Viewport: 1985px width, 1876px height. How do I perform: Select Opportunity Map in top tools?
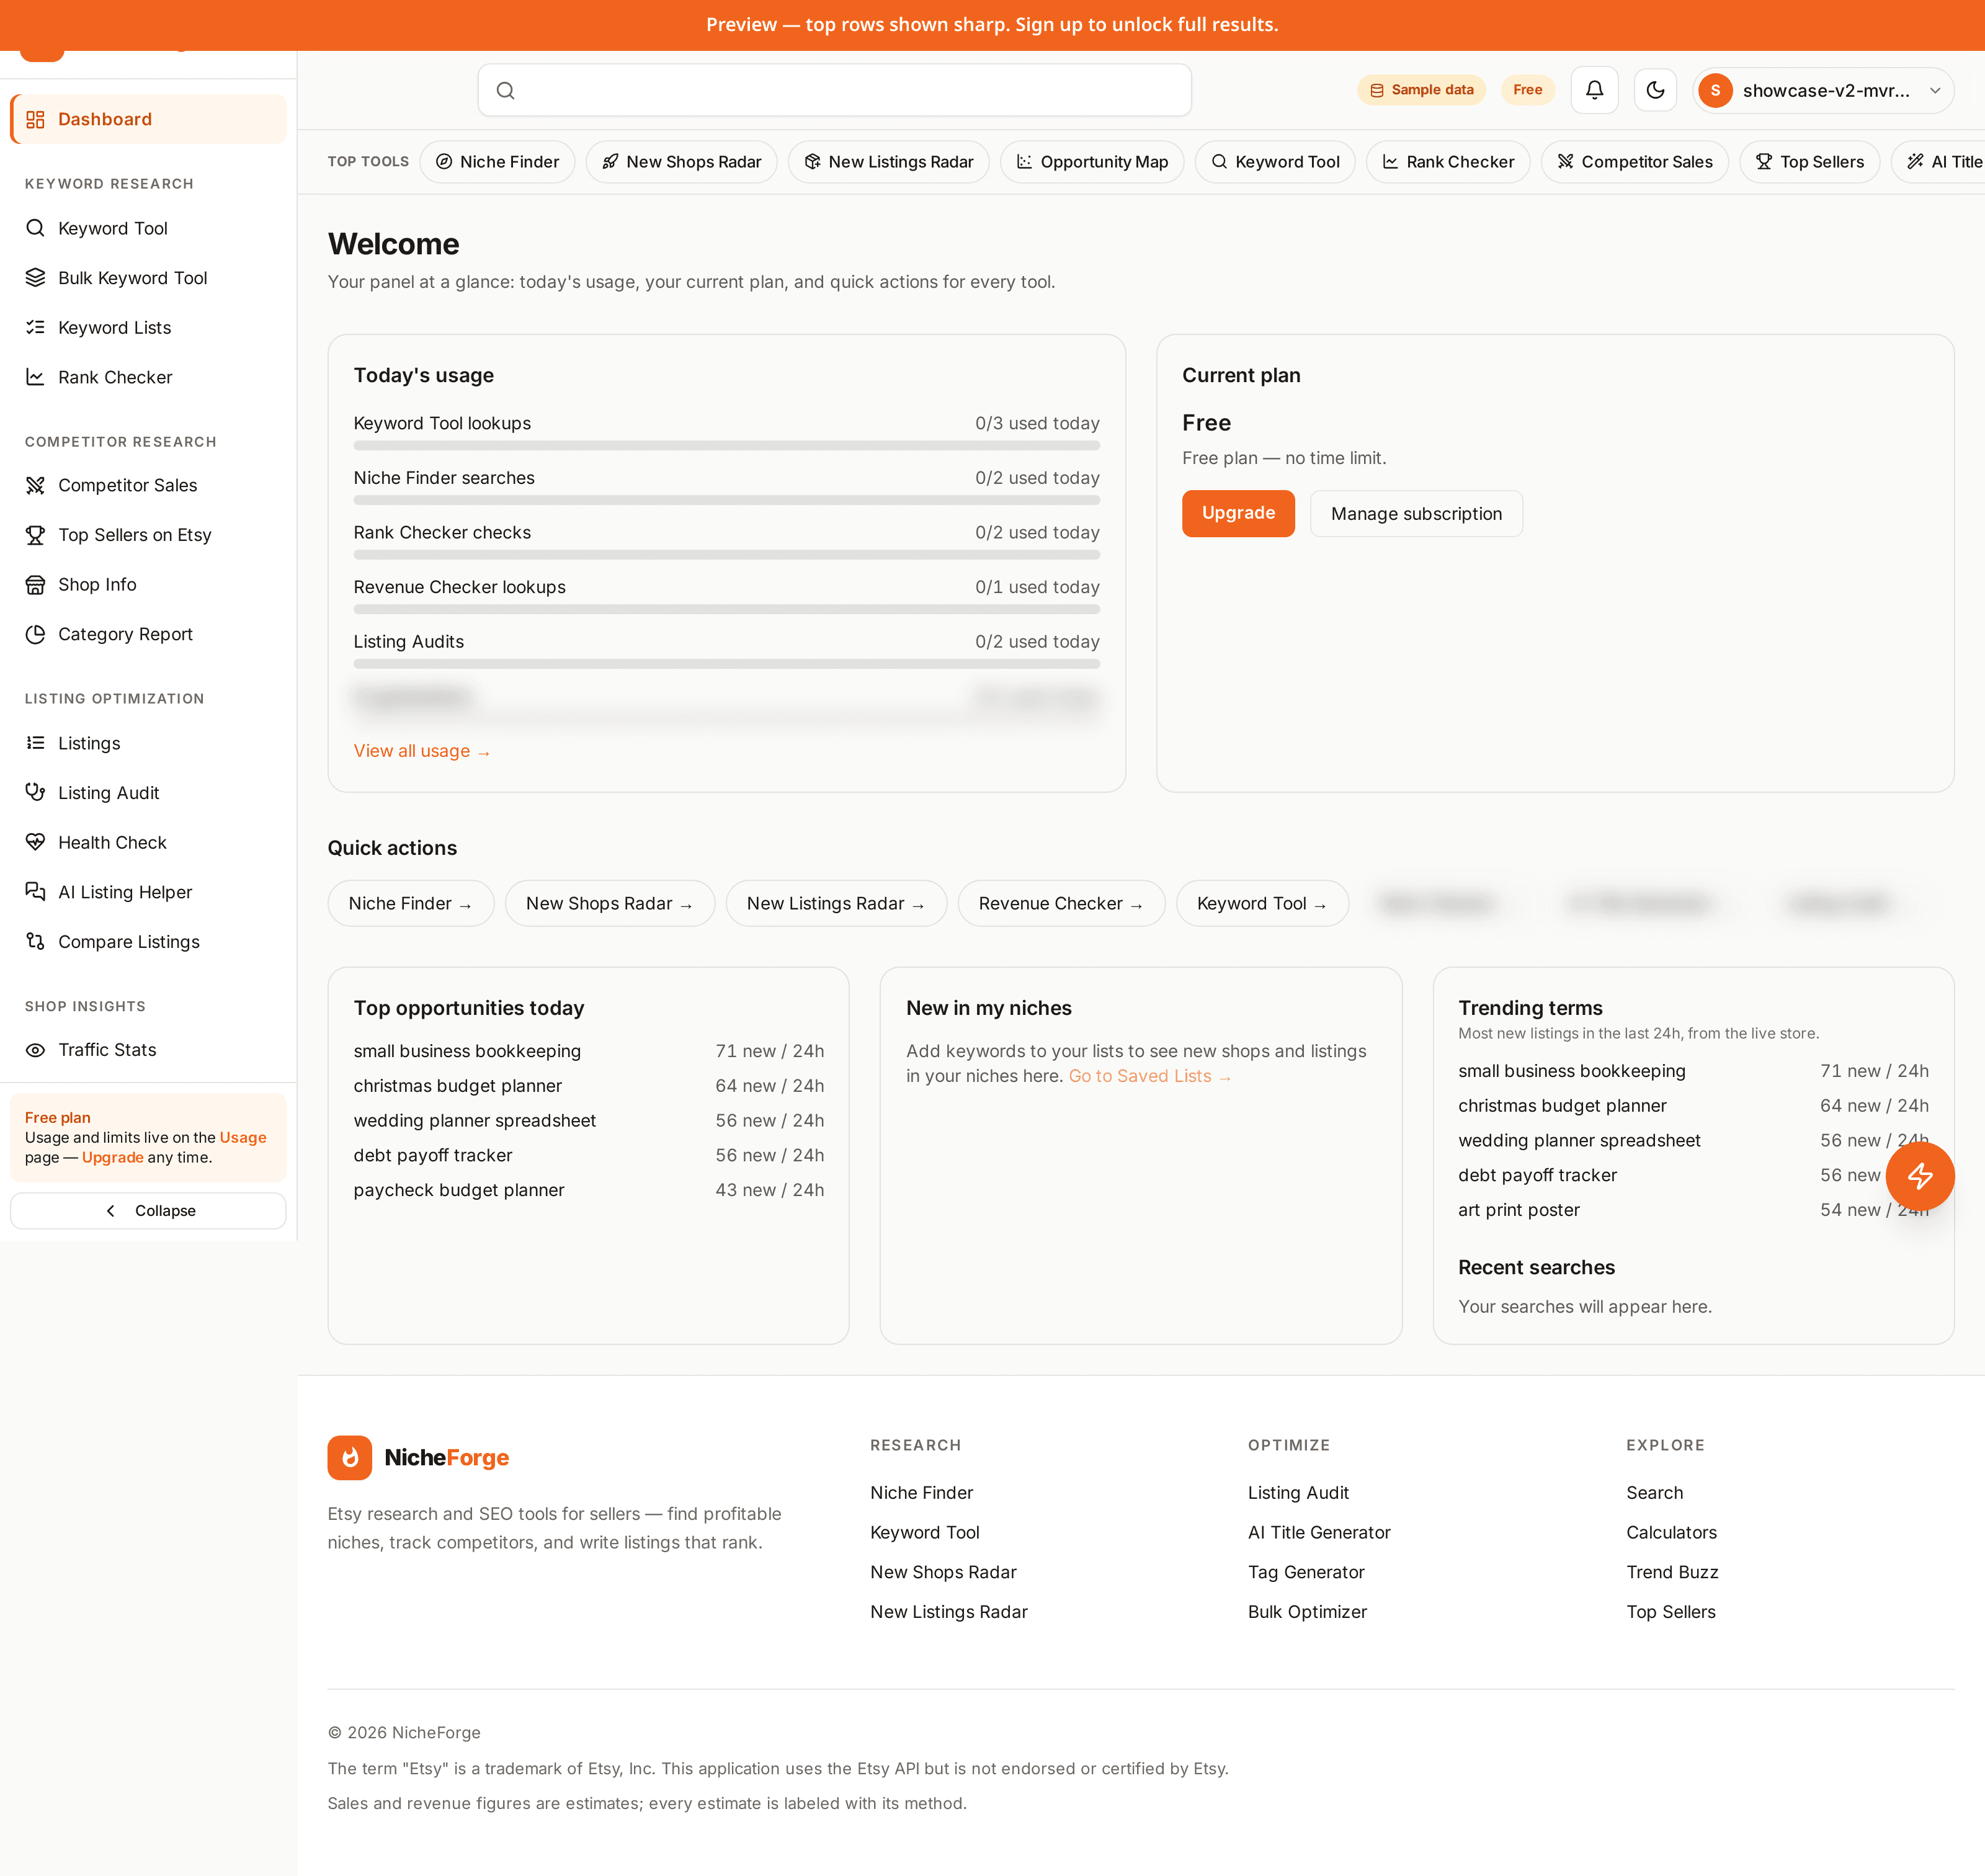(x=1091, y=162)
